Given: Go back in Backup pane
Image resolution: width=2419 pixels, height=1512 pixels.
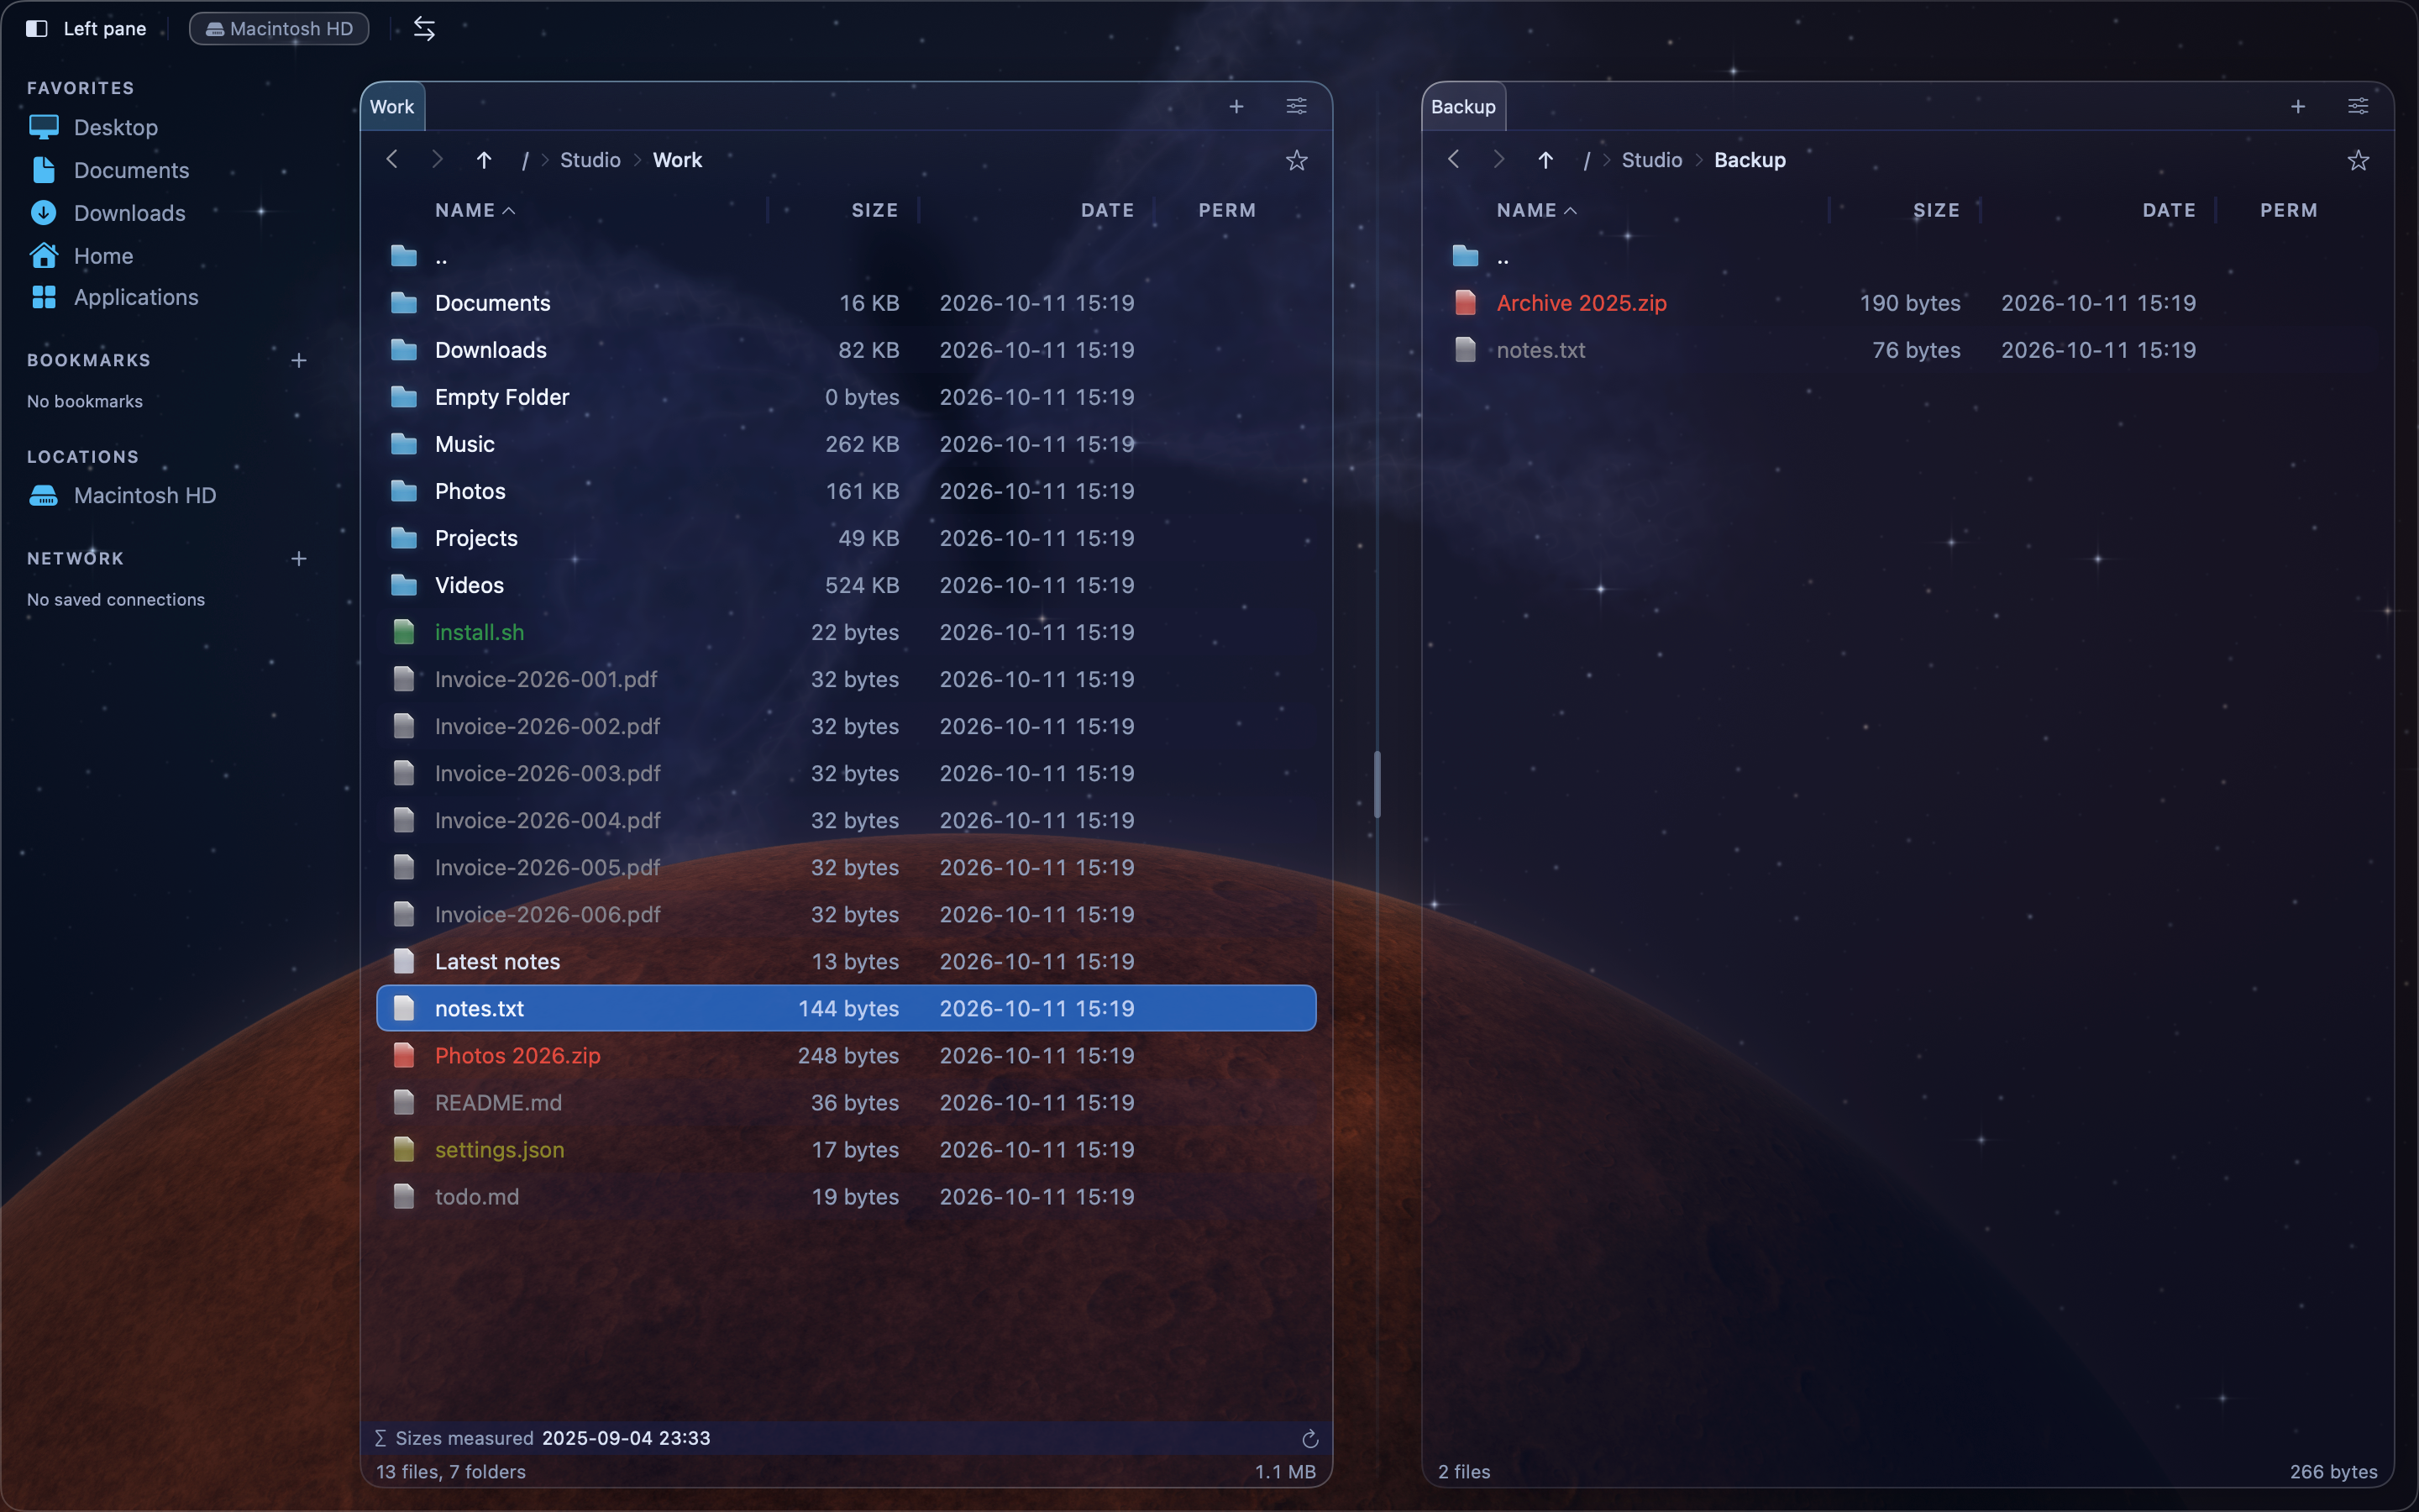Looking at the screenshot, I should (1453, 159).
